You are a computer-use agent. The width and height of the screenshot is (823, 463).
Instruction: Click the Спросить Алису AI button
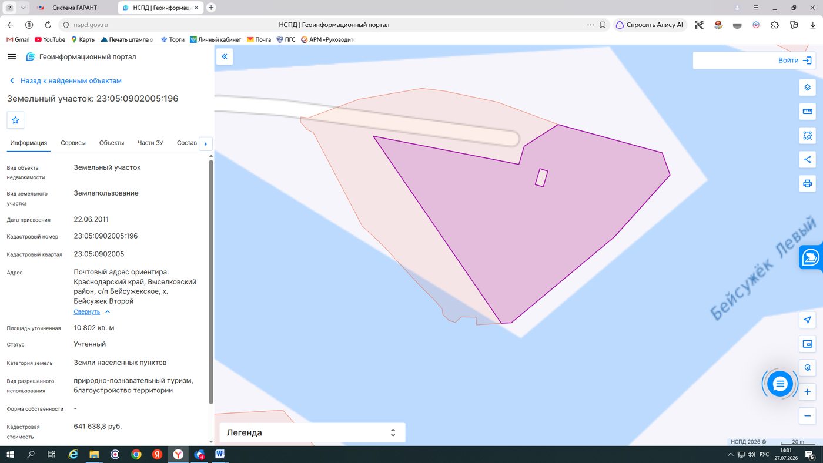click(x=650, y=25)
